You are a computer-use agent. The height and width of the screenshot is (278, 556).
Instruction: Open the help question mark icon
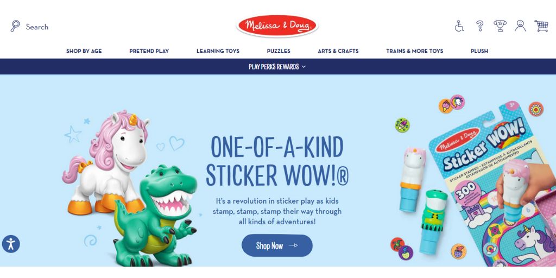coord(480,26)
